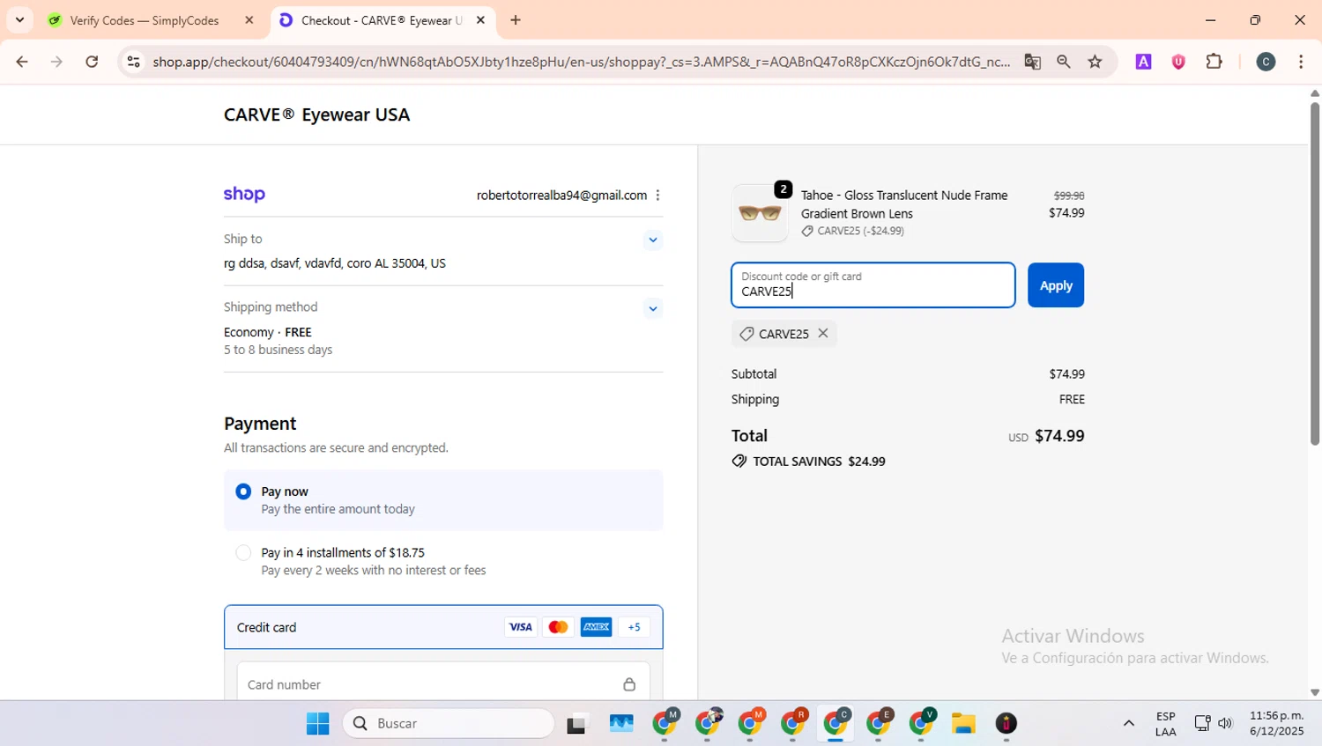Viewport: 1322px width, 746px height.
Task: Open the volume control in system tray
Action: (x=1225, y=723)
